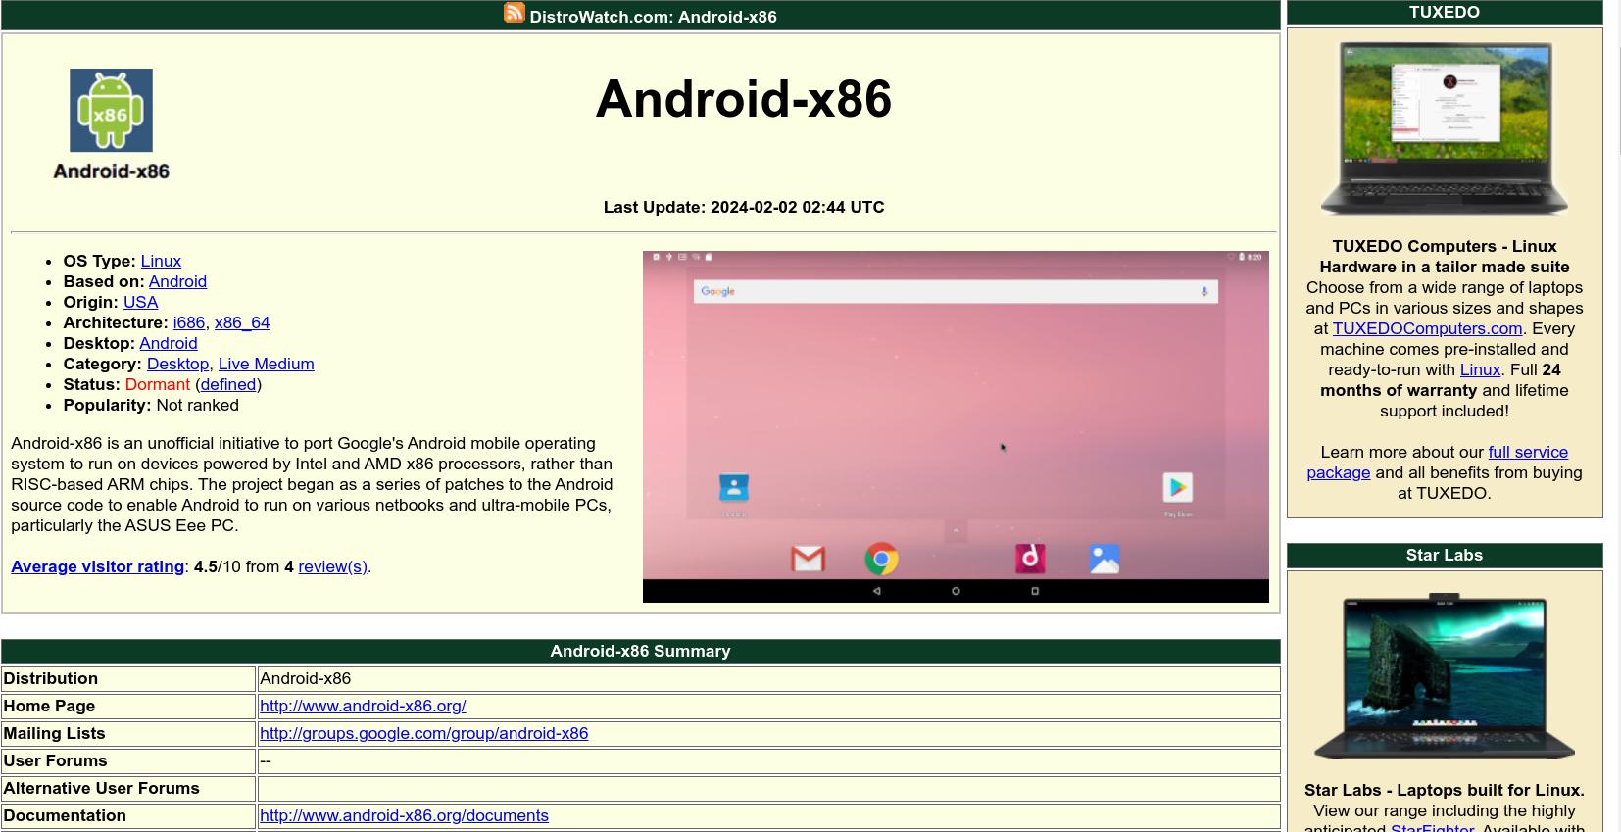The image size is (1621, 832).
Task: Open the Linux OS Type link
Action: point(161,261)
